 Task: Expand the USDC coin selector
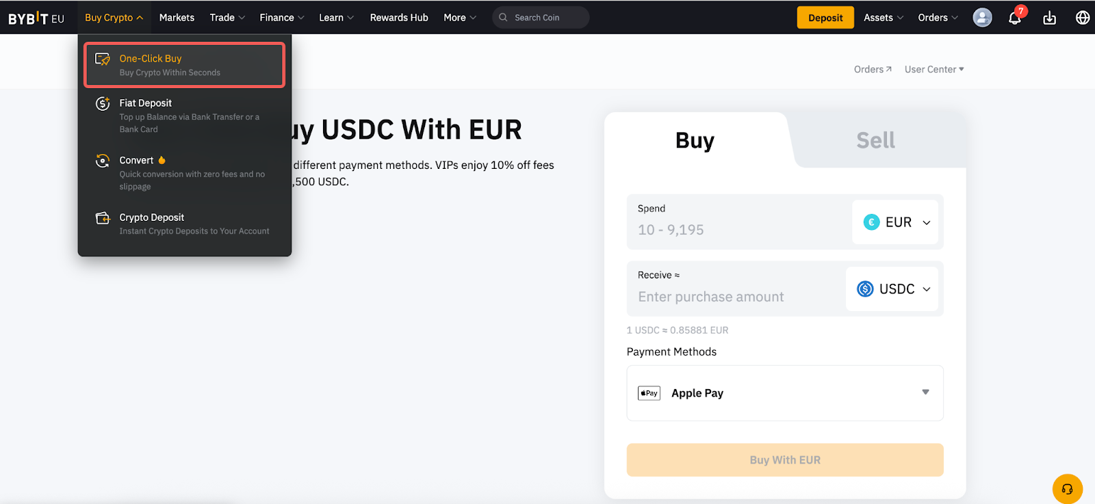pos(893,289)
